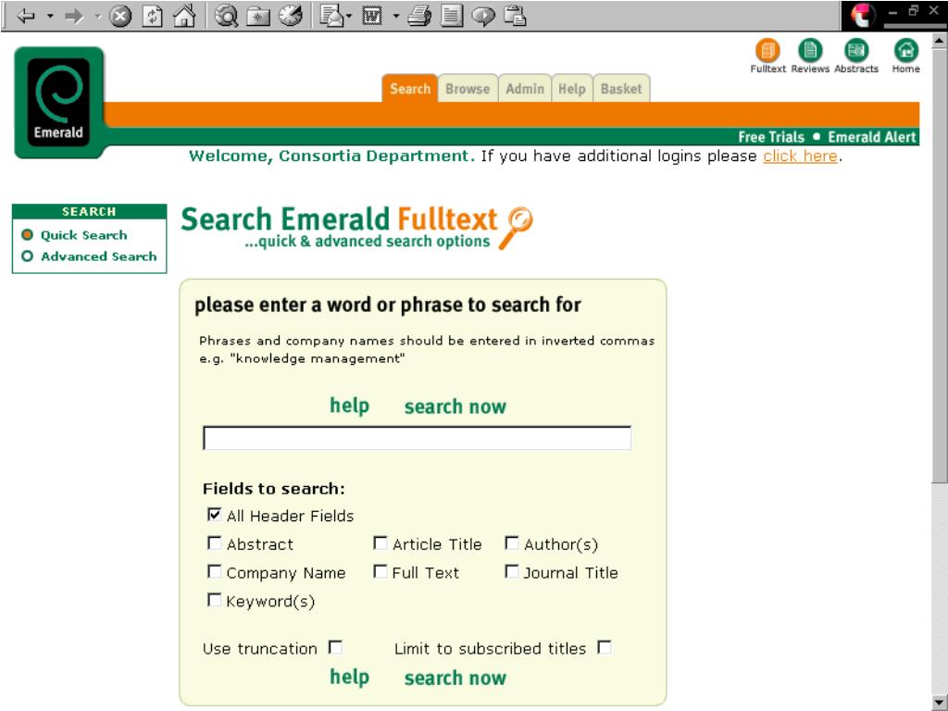Click the browser Forward arrow
The height and width of the screenshot is (711, 948).
pyautogui.click(x=74, y=16)
